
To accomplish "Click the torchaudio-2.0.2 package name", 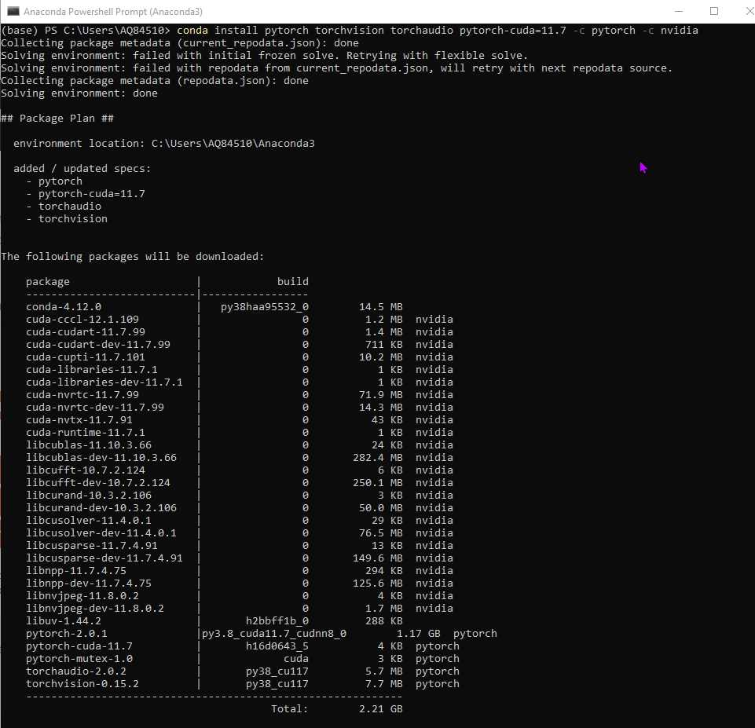I will click(x=76, y=671).
